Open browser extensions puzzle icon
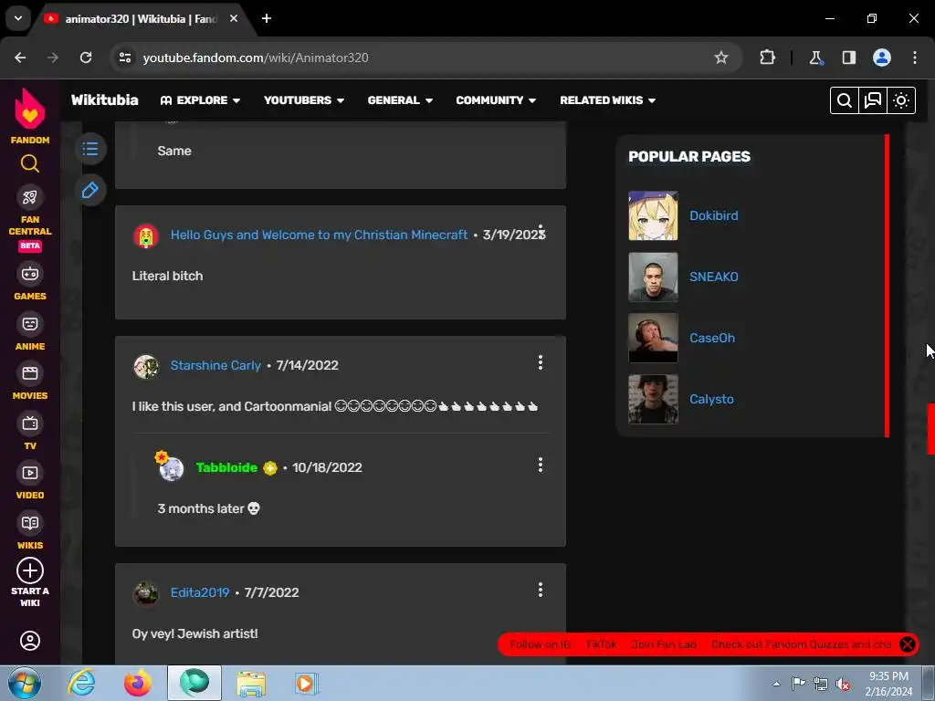The width and height of the screenshot is (935, 701). [x=767, y=58]
